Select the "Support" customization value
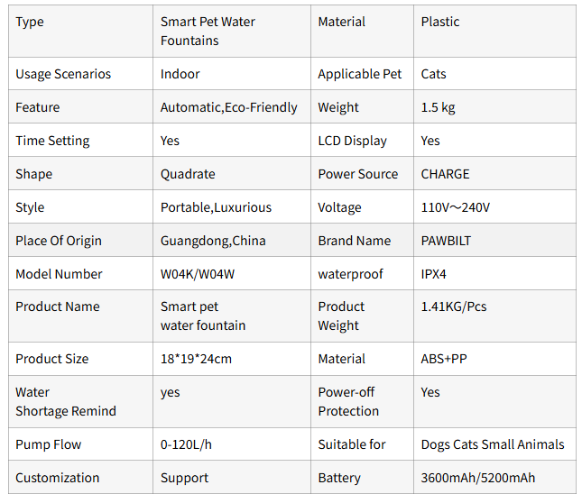This screenshot has height=494, width=582. click(x=184, y=478)
